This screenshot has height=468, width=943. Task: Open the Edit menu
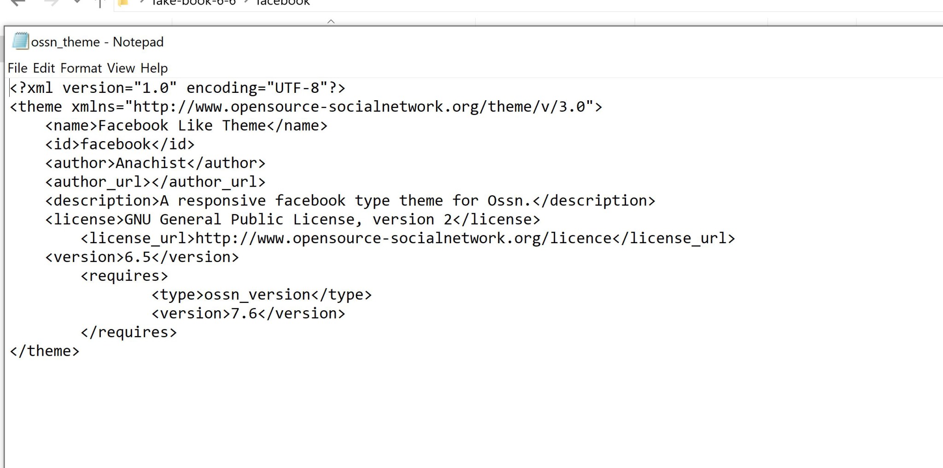pos(44,68)
